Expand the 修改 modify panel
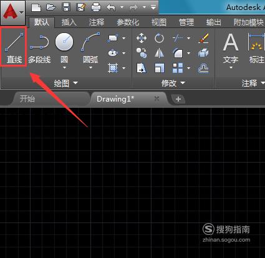This screenshot has height=258, width=265. [x=173, y=84]
